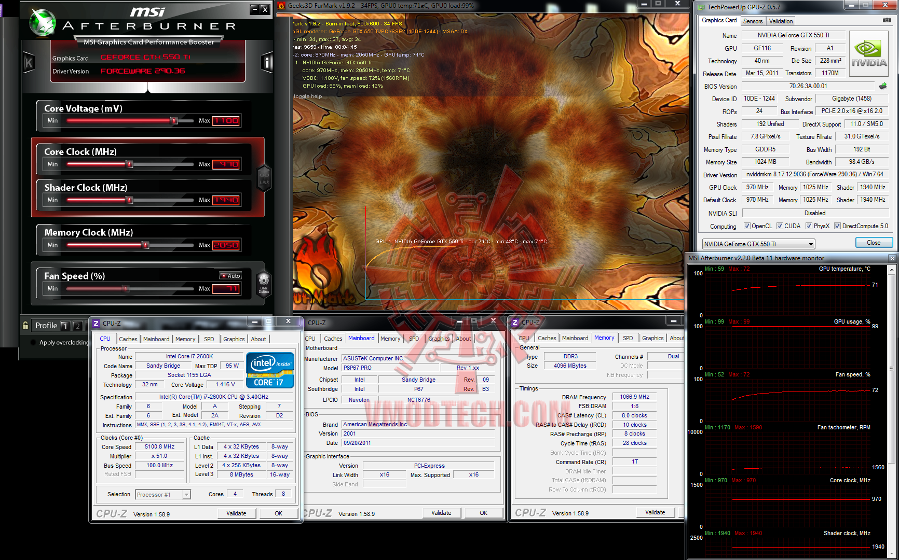Click the NVIDIA logo in GPU-Z
Viewport: 899px width, 560px height.
869,54
